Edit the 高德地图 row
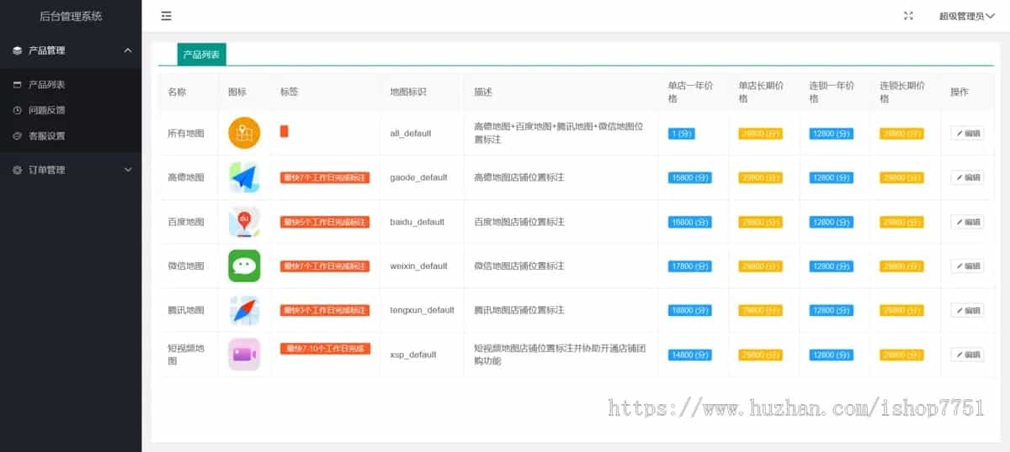The image size is (1010, 452). click(x=967, y=177)
